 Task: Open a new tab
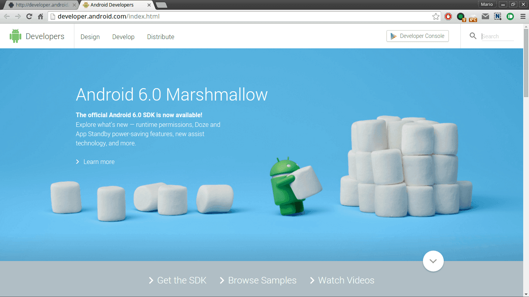click(x=161, y=5)
